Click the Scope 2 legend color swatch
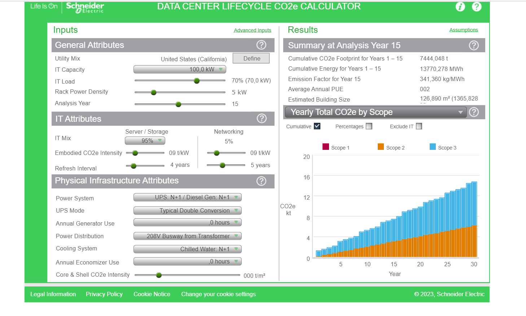This screenshot has width=526, height=316. coord(381,147)
